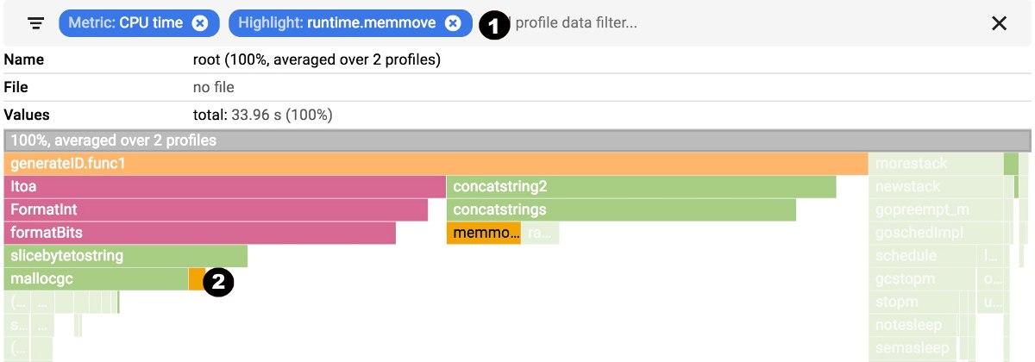
Task: Select the slicebytetostring frame
Action: pyautogui.click(x=126, y=257)
